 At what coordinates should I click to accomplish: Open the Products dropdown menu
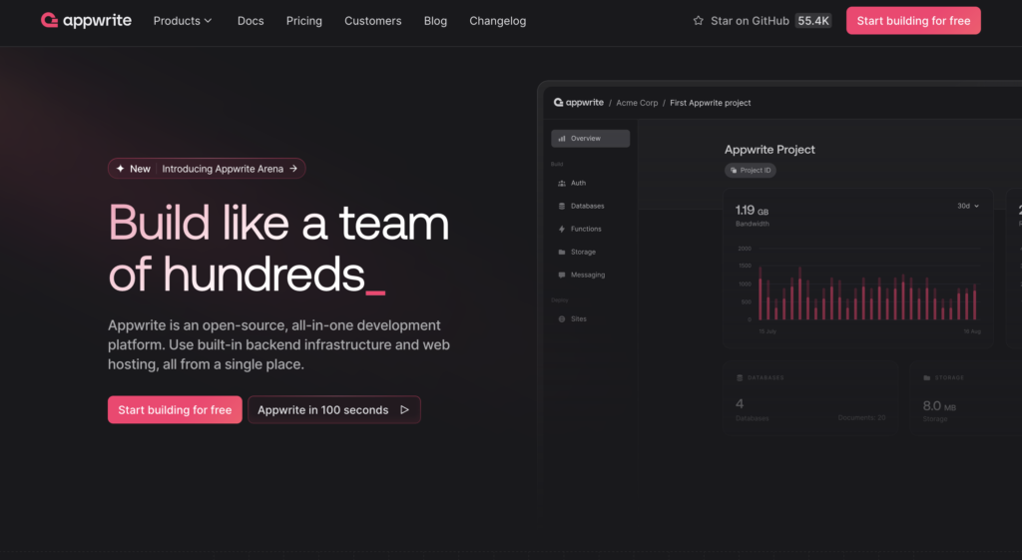coord(183,21)
